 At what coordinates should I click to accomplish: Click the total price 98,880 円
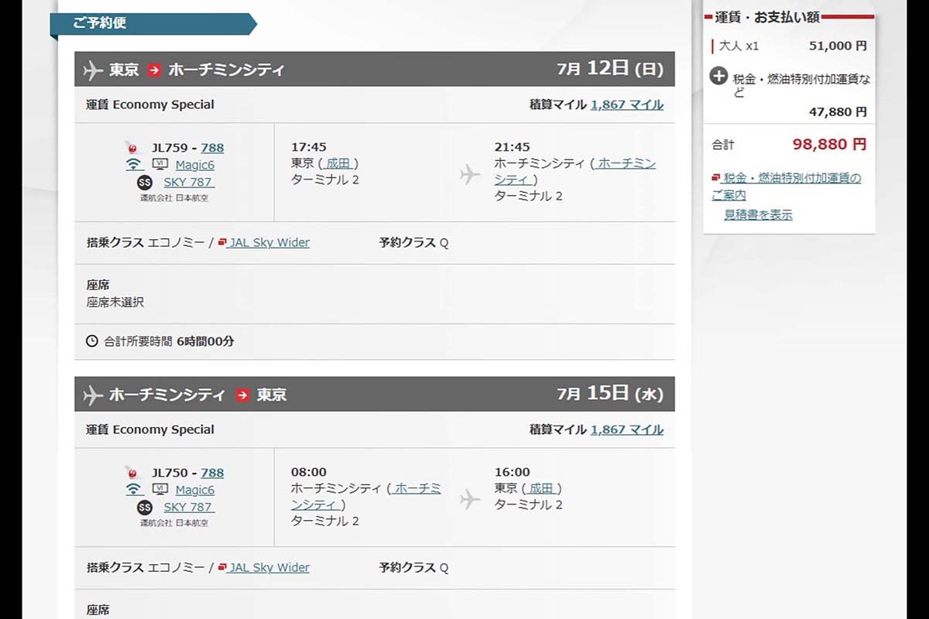point(829,144)
